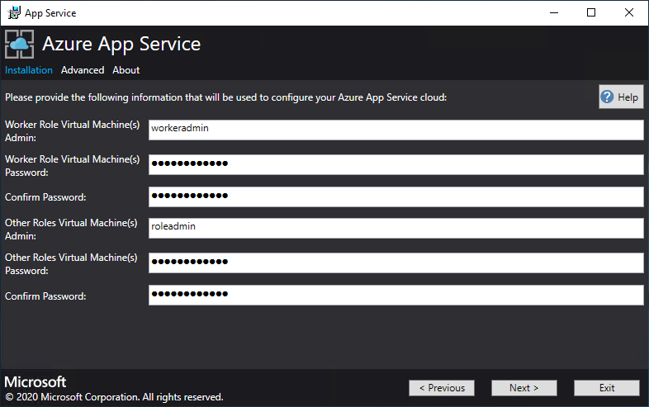Minimize the App Service window
Screen dimensions: 649x407
coord(553,12)
